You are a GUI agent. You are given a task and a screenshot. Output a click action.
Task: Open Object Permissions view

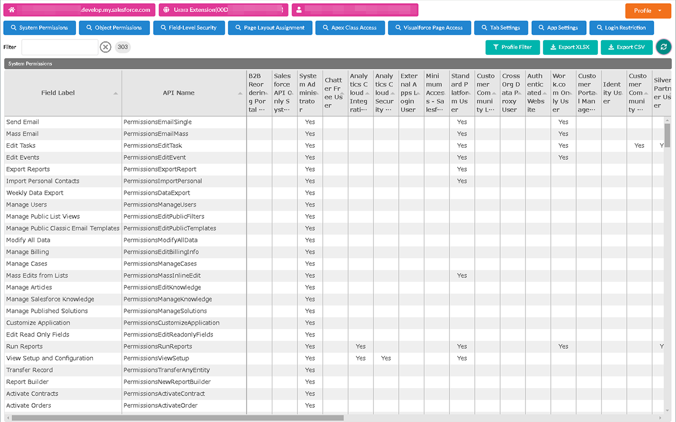(115, 28)
